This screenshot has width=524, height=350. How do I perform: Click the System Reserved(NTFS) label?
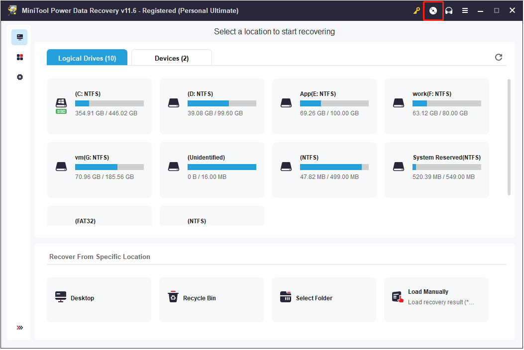pos(446,157)
